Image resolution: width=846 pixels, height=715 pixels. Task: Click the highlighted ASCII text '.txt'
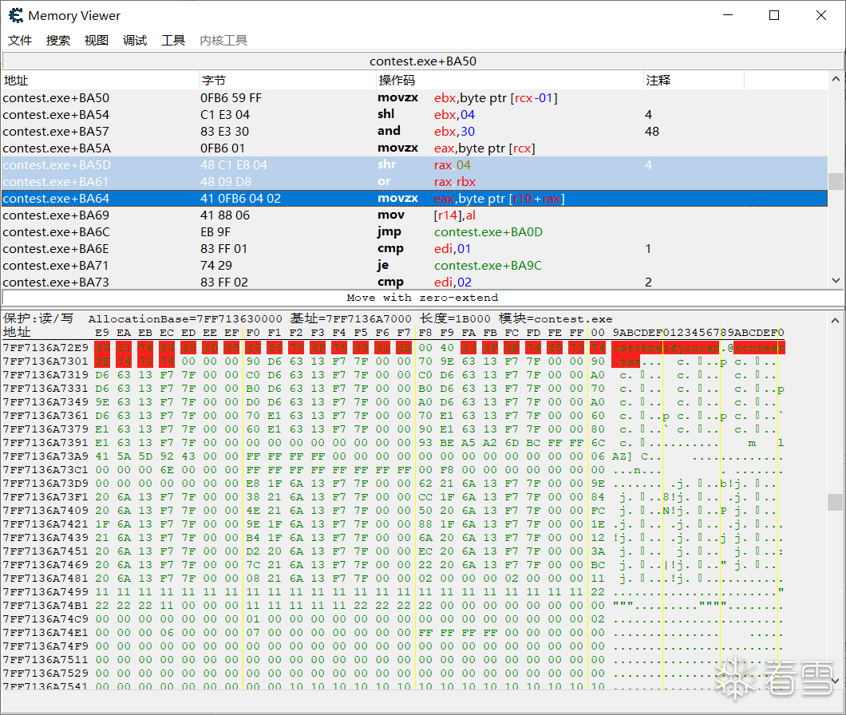[627, 361]
